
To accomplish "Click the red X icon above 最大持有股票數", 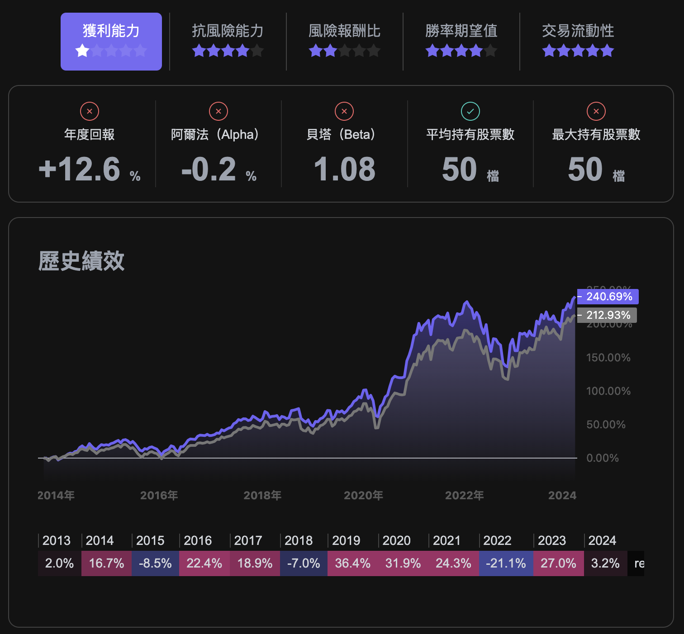I will pyautogui.click(x=596, y=111).
